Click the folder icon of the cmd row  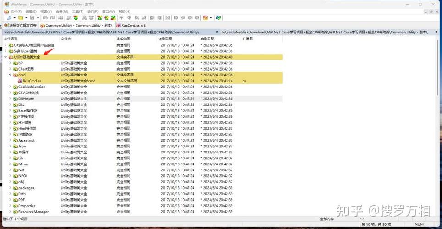point(16,75)
